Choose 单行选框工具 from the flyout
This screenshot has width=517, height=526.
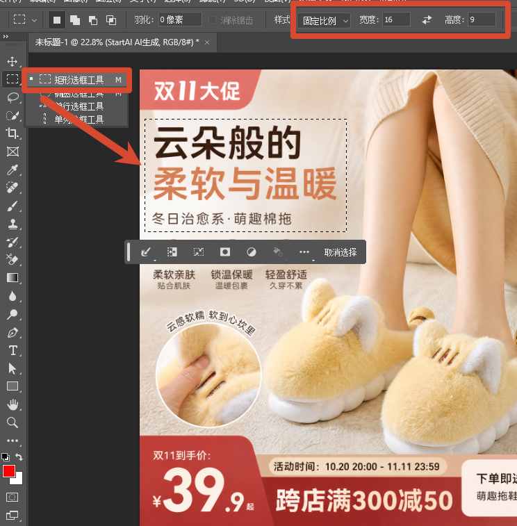point(77,106)
